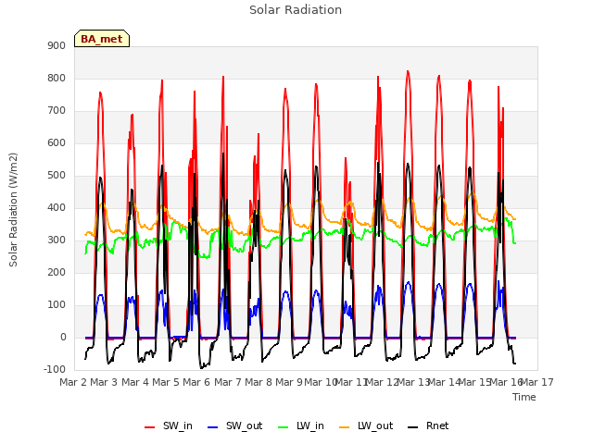Click the Time axis label
Viewport: 593px width, 444px height.
[x=524, y=397]
